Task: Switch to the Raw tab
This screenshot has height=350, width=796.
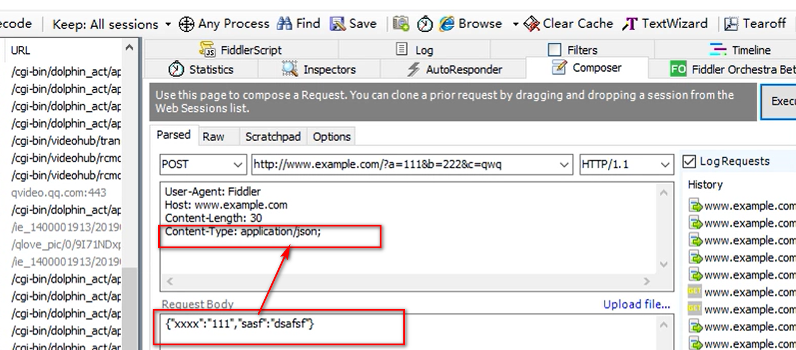Action: coord(213,136)
